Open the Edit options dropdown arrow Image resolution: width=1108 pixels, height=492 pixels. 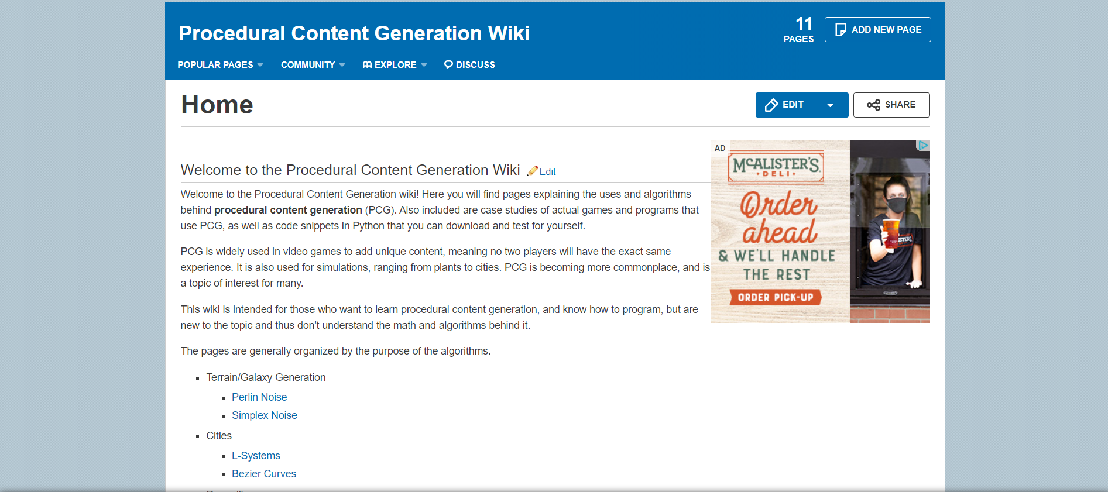pos(830,105)
